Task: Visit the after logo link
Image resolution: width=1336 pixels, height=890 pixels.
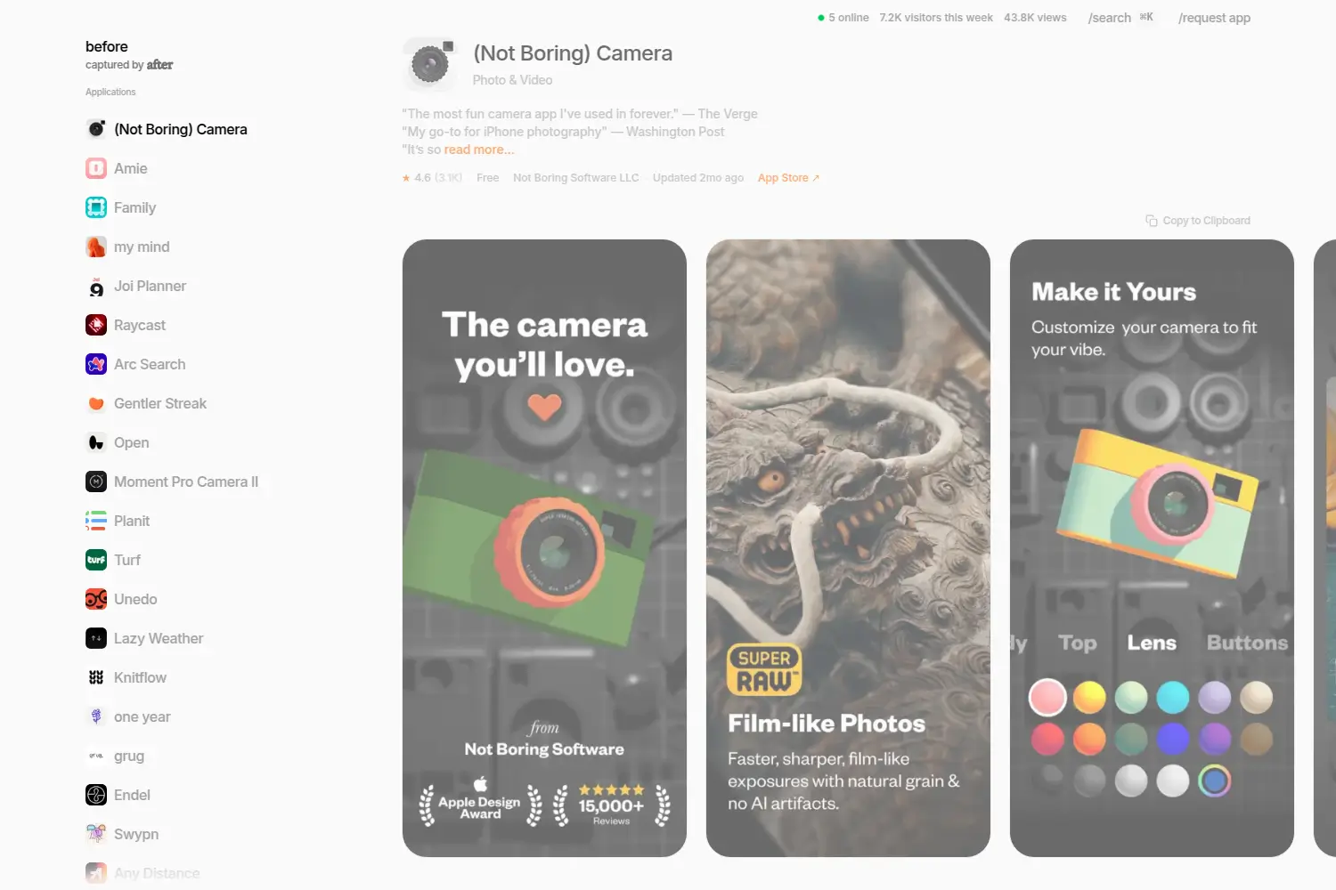Action: [159, 64]
